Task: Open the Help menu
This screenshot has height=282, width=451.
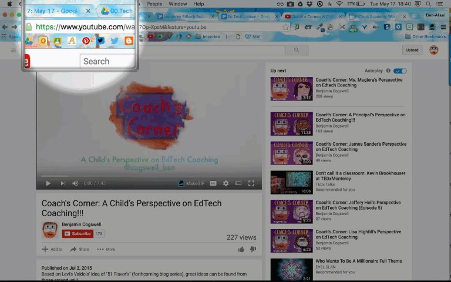Action: tap(198, 4)
